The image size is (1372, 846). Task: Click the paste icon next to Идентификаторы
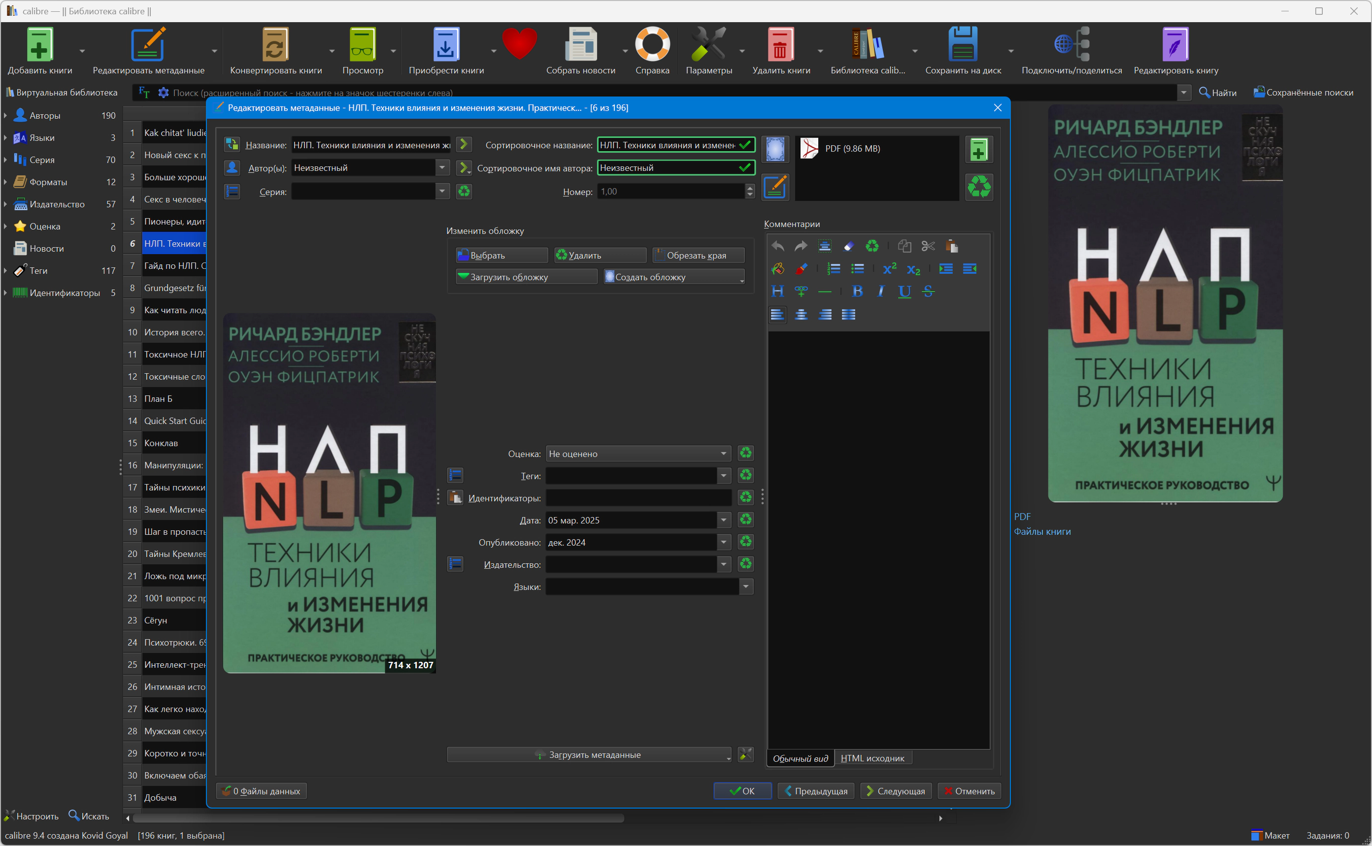tap(455, 497)
